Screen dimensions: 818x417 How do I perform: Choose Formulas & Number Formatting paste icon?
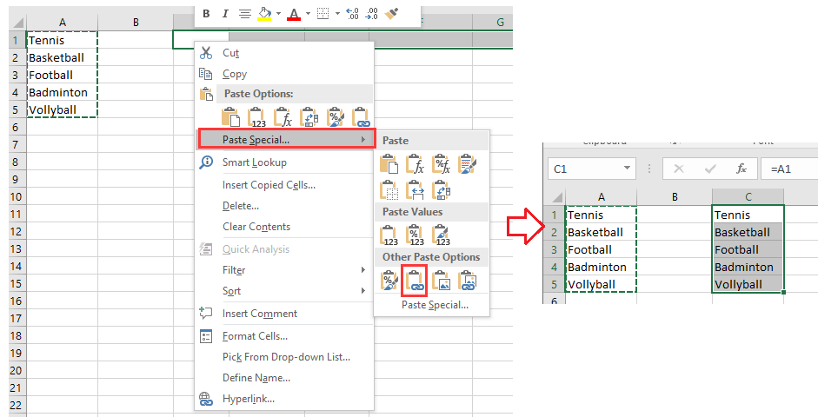click(442, 162)
